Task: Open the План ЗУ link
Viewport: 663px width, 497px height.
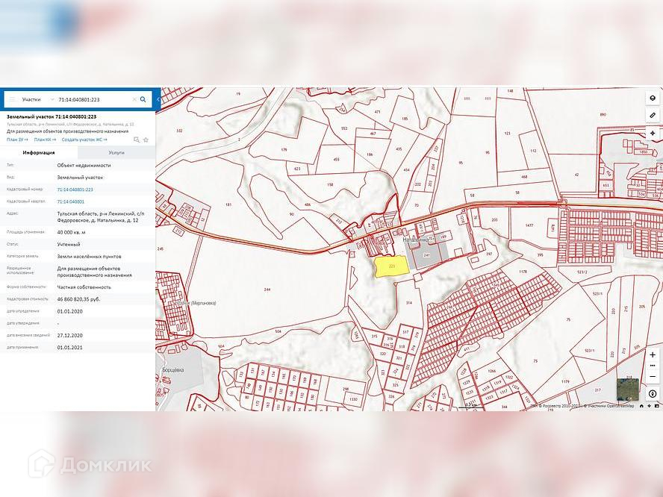Action: [17, 140]
